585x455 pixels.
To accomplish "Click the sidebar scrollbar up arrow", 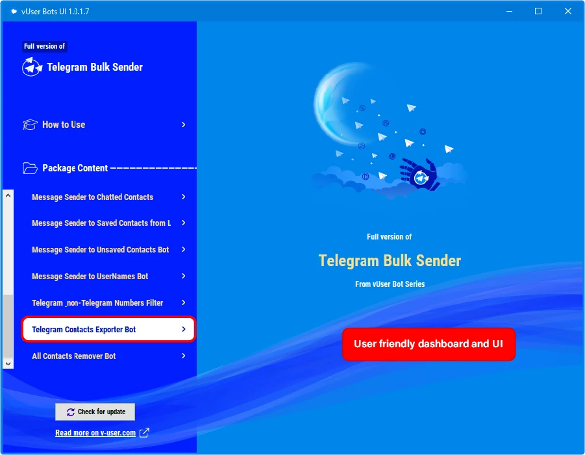I will pyautogui.click(x=8, y=195).
